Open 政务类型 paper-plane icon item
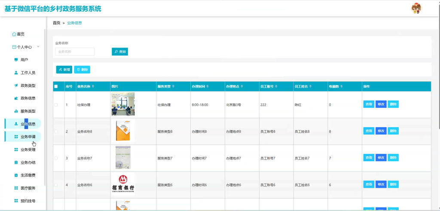 [x=16, y=86]
